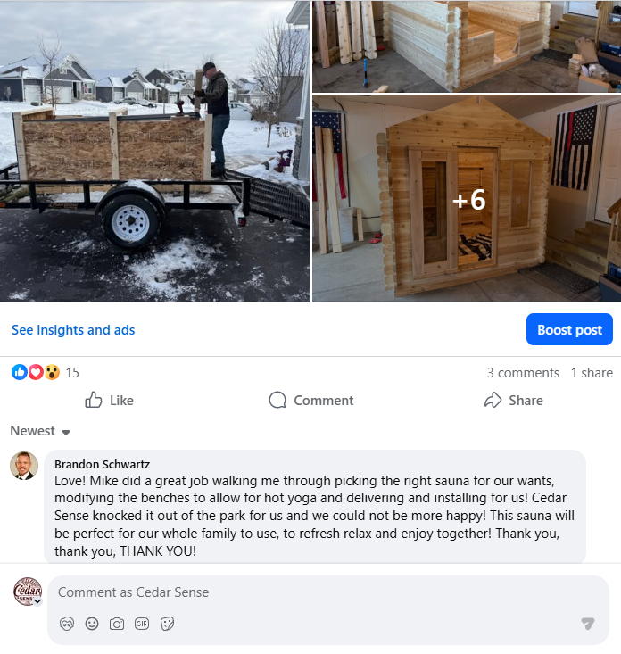Click the wow reaction emoji icon

tap(52, 372)
